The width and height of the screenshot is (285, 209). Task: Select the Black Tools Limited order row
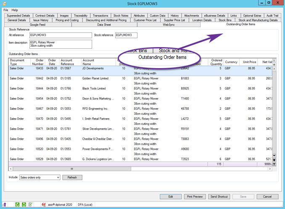(x=140, y=91)
